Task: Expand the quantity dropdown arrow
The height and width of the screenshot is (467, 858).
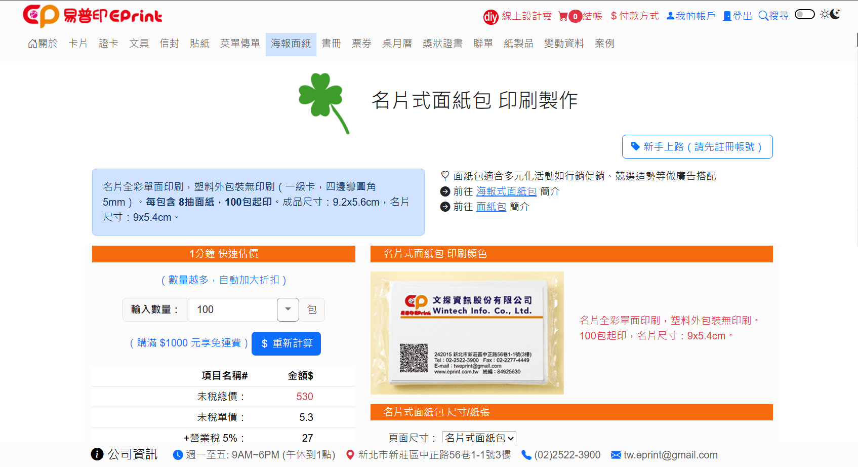Action: (x=288, y=309)
